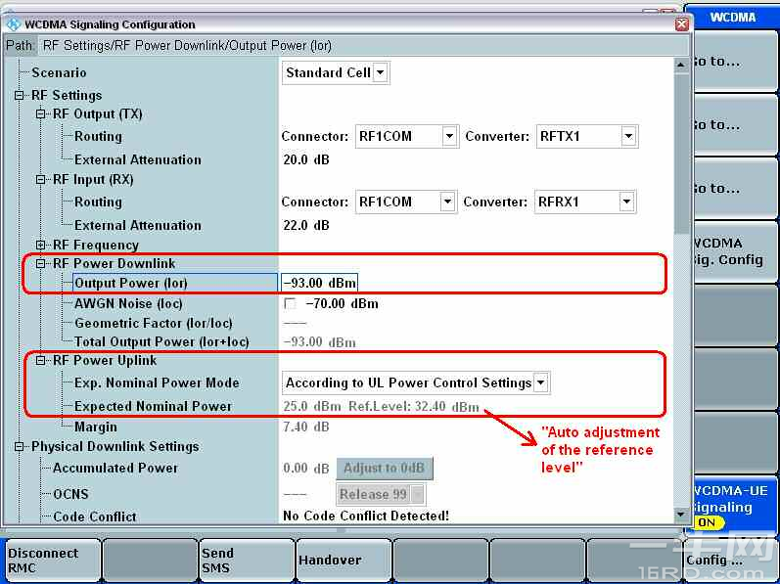Select the WCDMA tab at top right
Image resolution: width=780 pixels, height=584 pixels.
click(732, 18)
